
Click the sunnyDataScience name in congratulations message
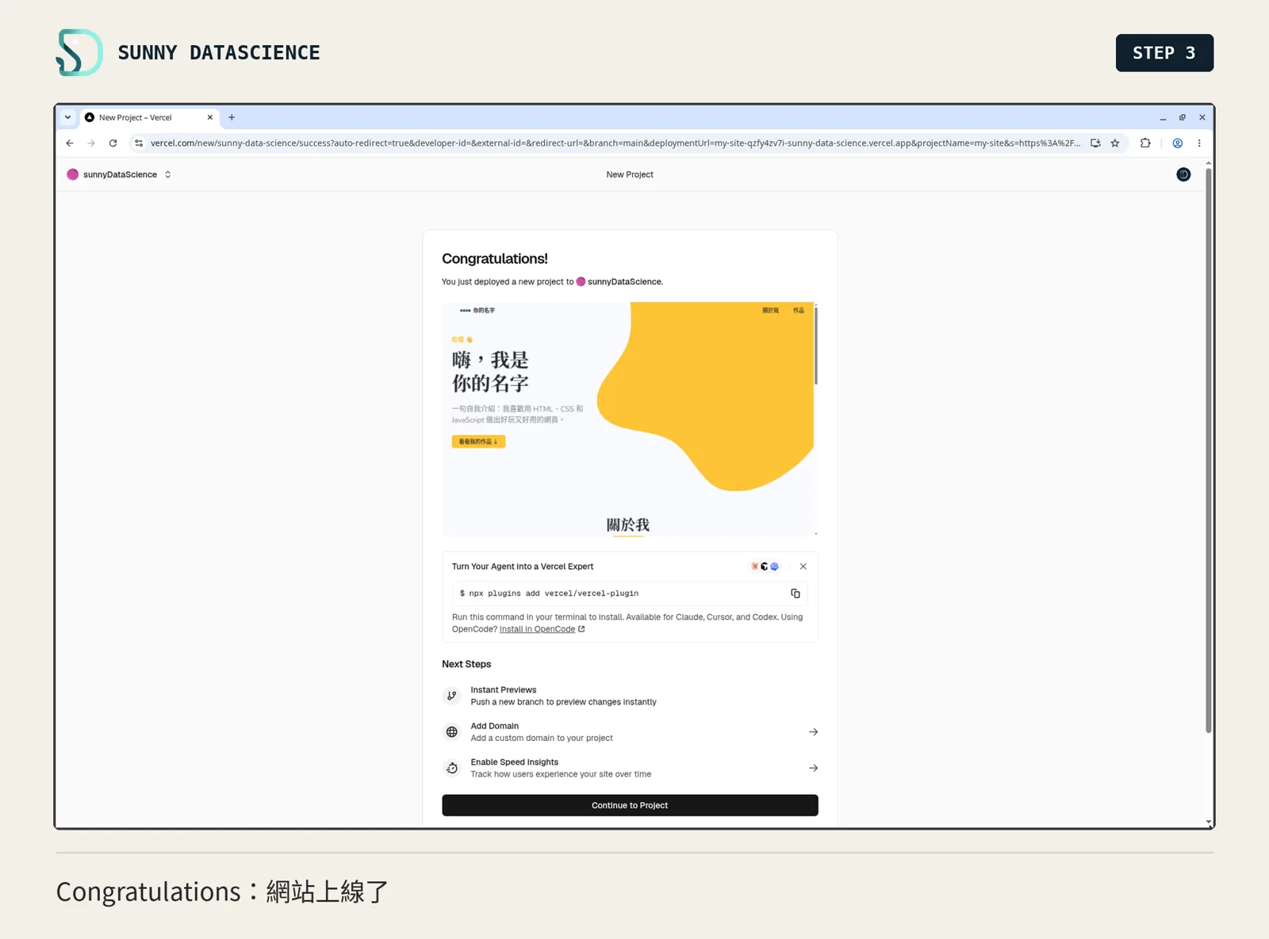pos(624,282)
